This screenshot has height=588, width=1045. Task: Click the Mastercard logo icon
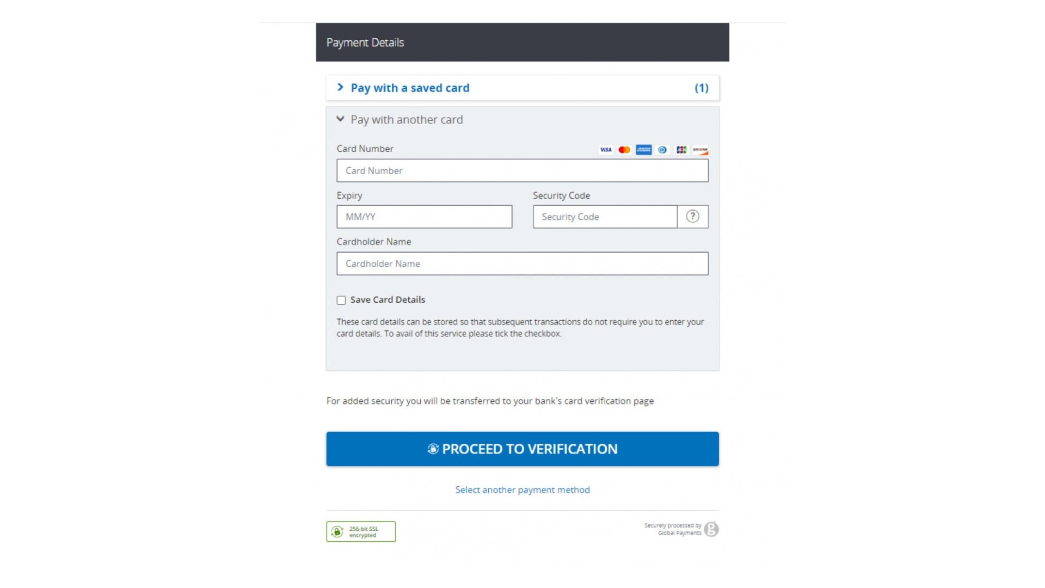point(624,150)
